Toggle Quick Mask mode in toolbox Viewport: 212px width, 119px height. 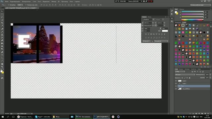pyautogui.click(x=2, y=75)
